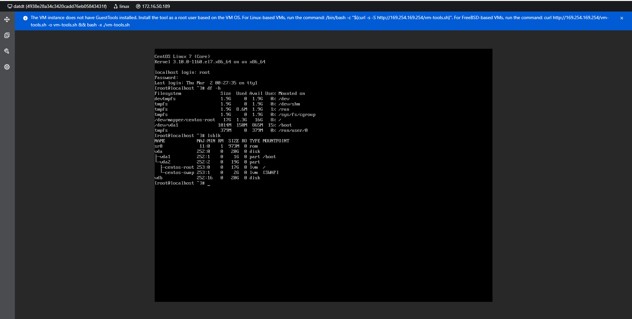Click the centos-swap row in lsblk output
The width and height of the screenshot is (632, 319).
click(179, 173)
